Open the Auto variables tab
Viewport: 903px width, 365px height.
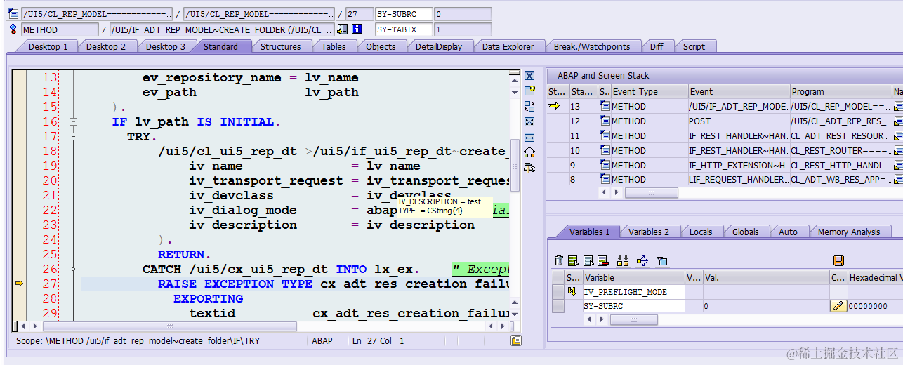tap(788, 232)
